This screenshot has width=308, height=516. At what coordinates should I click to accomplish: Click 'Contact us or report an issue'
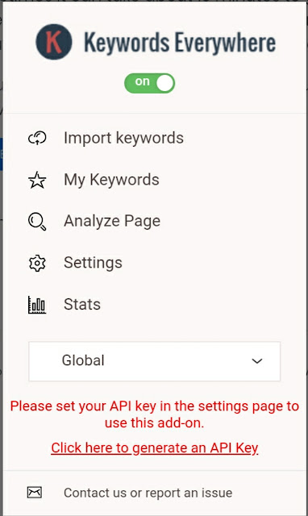(x=148, y=493)
